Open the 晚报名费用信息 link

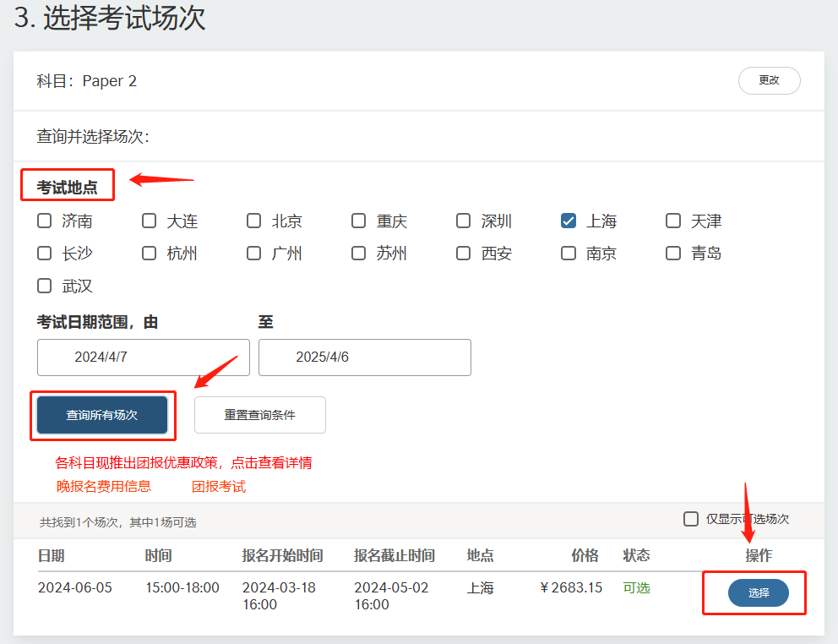point(104,487)
